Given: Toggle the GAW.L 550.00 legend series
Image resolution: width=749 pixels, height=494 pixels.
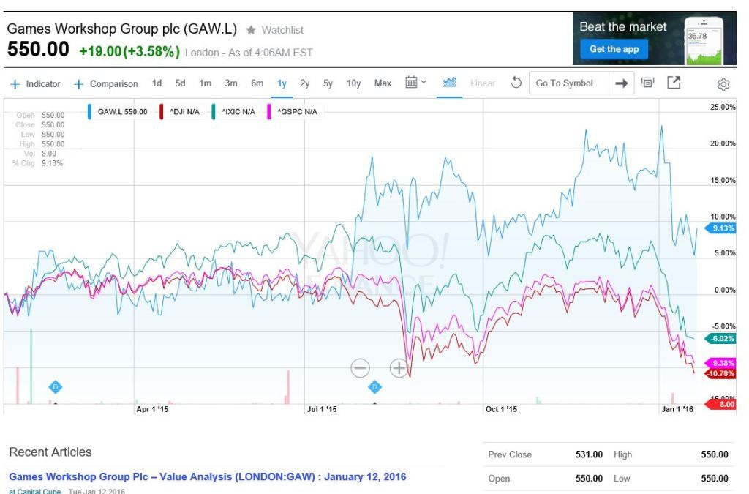Looking at the screenshot, I should tap(122, 112).
